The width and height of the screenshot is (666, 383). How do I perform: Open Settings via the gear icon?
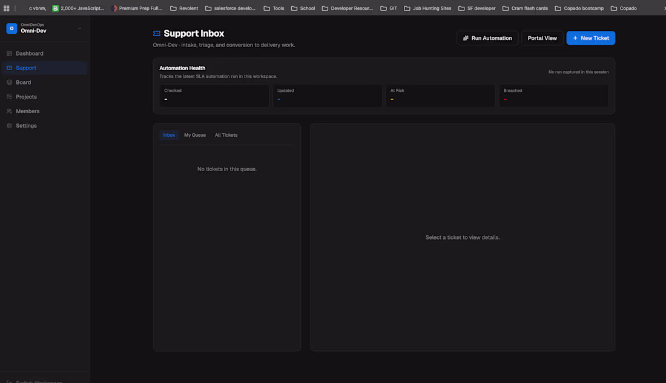tap(8, 126)
